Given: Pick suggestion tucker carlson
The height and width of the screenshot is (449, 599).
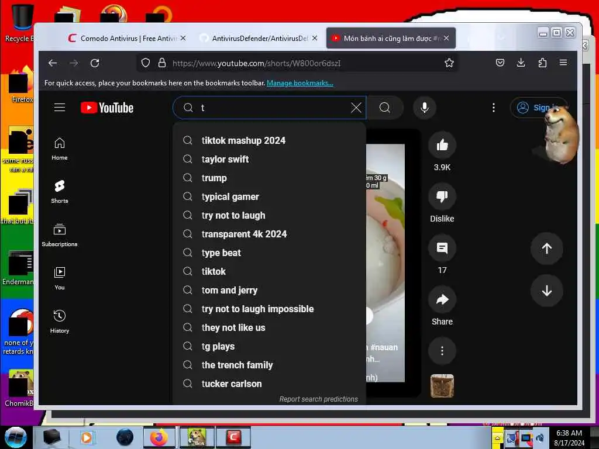Looking at the screenshot, I should click(x=270, y=384).
